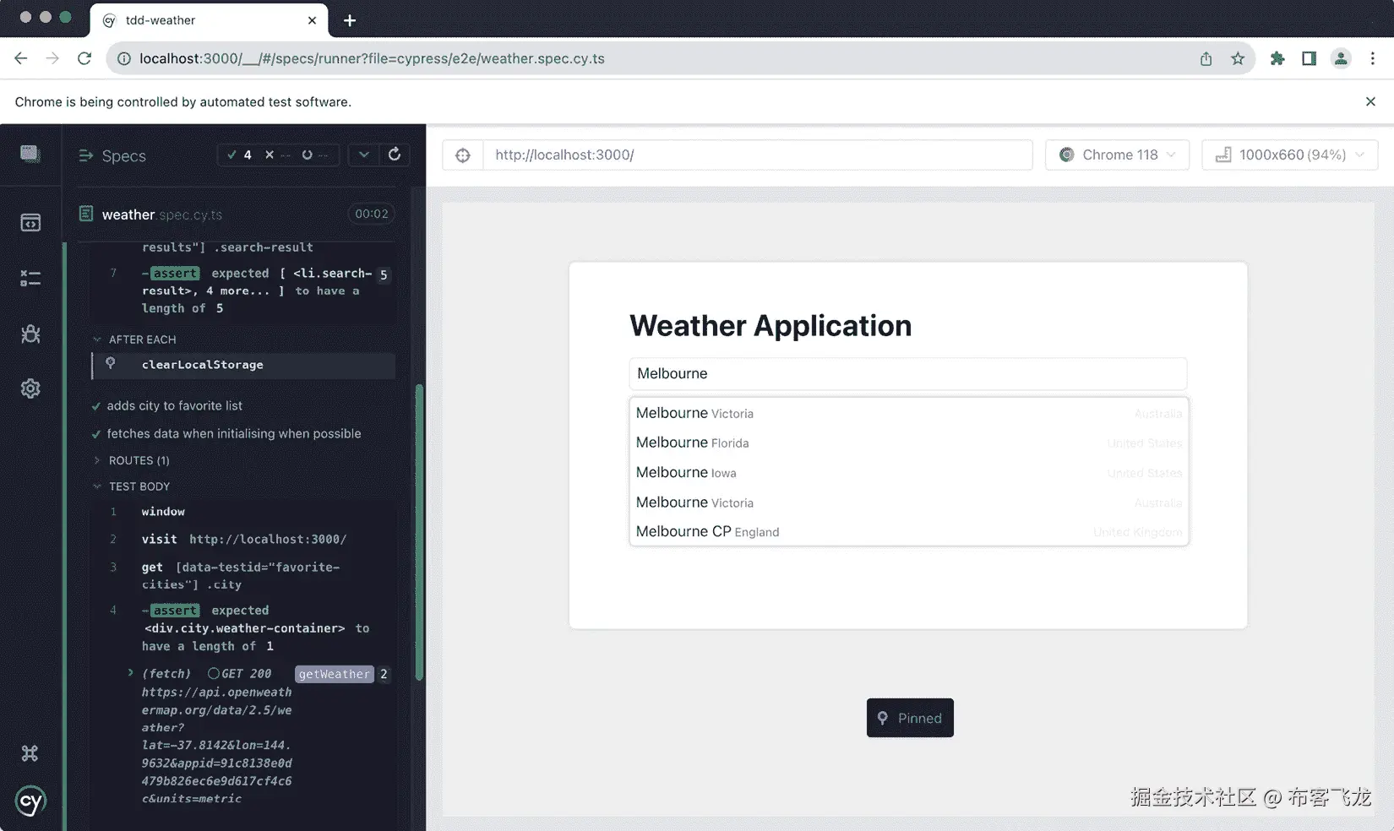Viewport: 1394px width, 831px height.
Task: View site information icon in address bar
Action: point(123,58)
